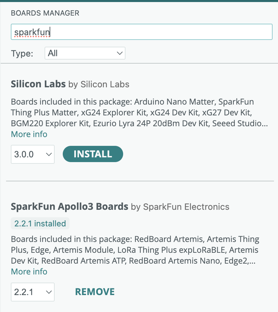Viewport: 278px width, 312px height.
Task: Open the Type filter dropdown
Action: [x=84, y=53]
